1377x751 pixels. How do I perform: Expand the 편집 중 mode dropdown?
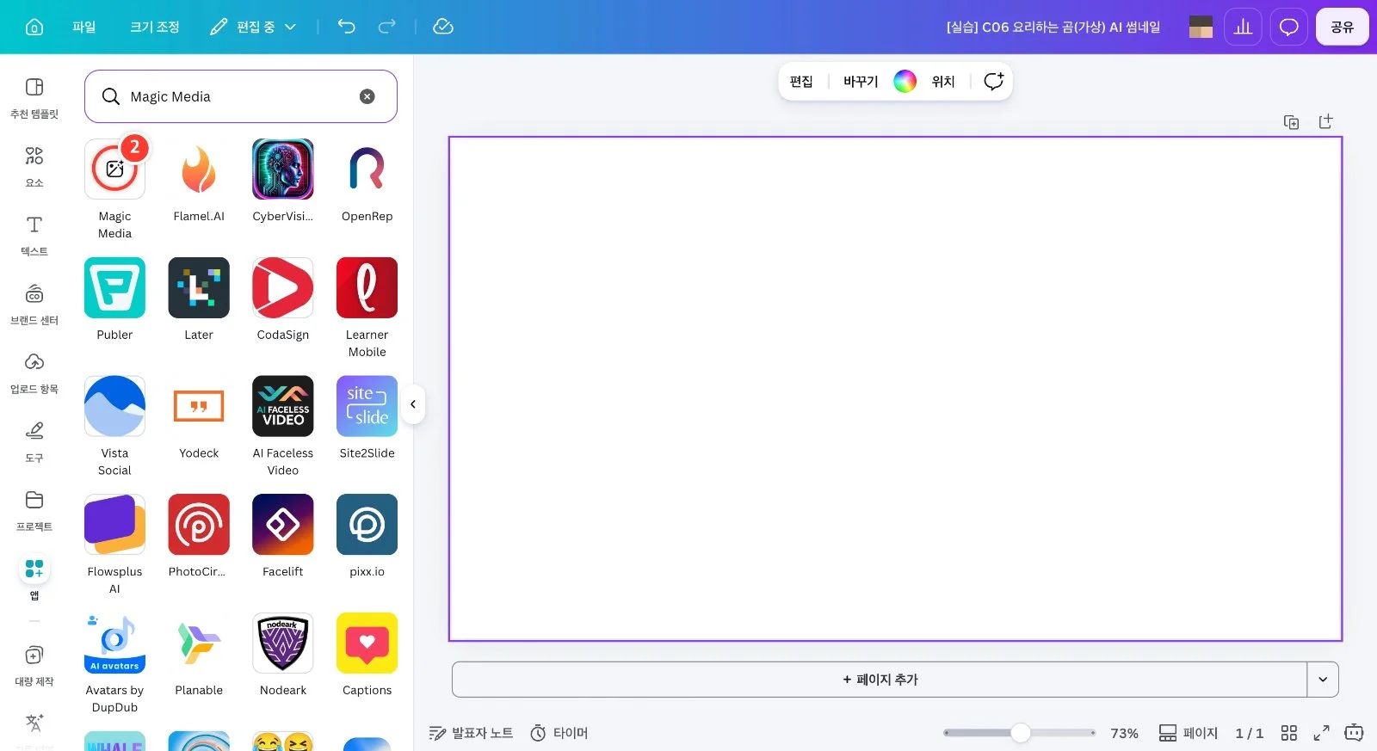[253, 27]
